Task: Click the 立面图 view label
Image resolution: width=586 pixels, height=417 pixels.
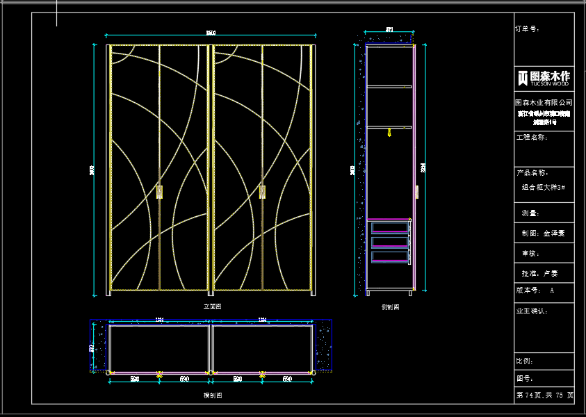Action: pos(212,306)
